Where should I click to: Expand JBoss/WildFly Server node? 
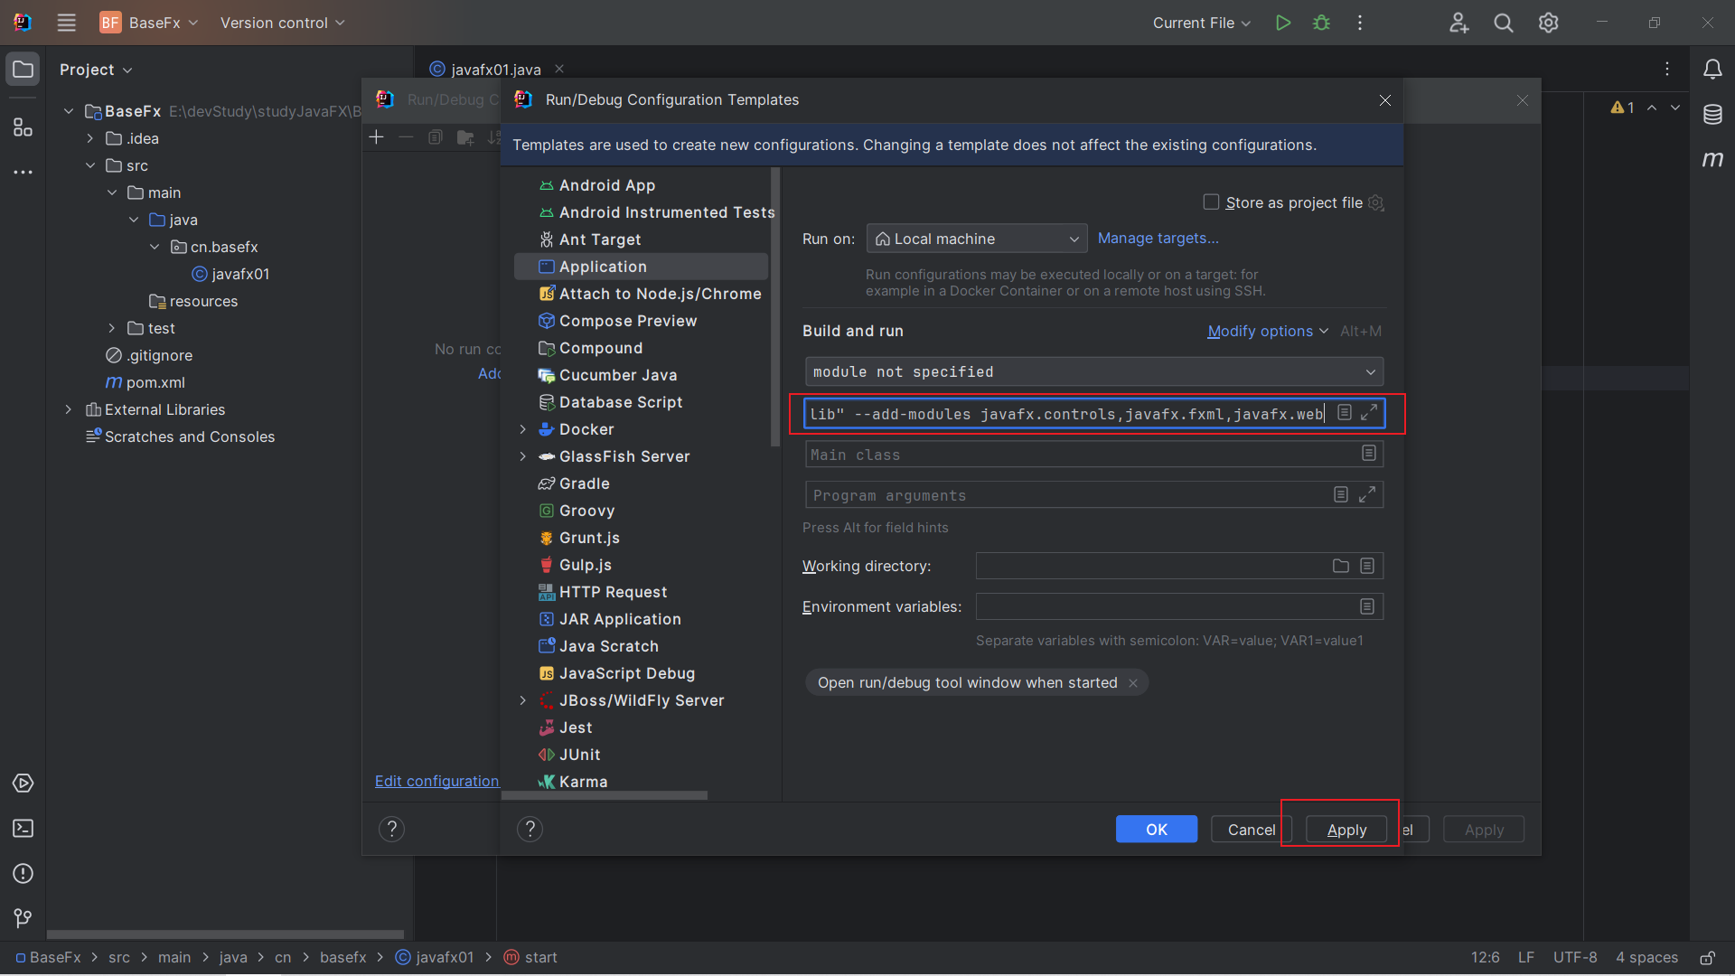(523, 700)
